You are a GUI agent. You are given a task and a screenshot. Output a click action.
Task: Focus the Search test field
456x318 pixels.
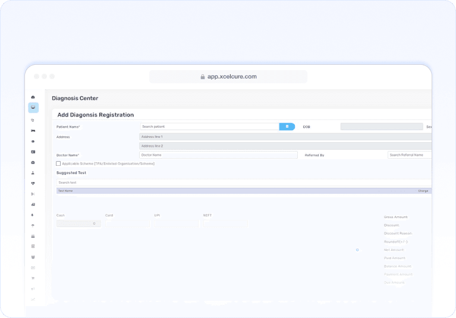pos(244,182)
